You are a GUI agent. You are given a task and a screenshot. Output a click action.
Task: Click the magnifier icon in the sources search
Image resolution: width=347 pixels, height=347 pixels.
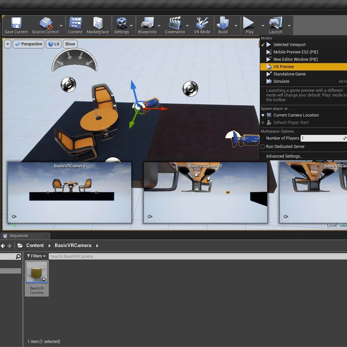(18, 256)
